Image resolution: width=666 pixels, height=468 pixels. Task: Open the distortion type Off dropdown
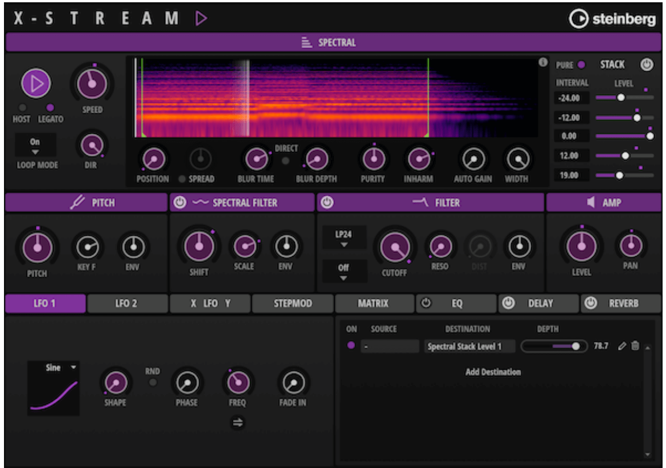tap(344, 272)
